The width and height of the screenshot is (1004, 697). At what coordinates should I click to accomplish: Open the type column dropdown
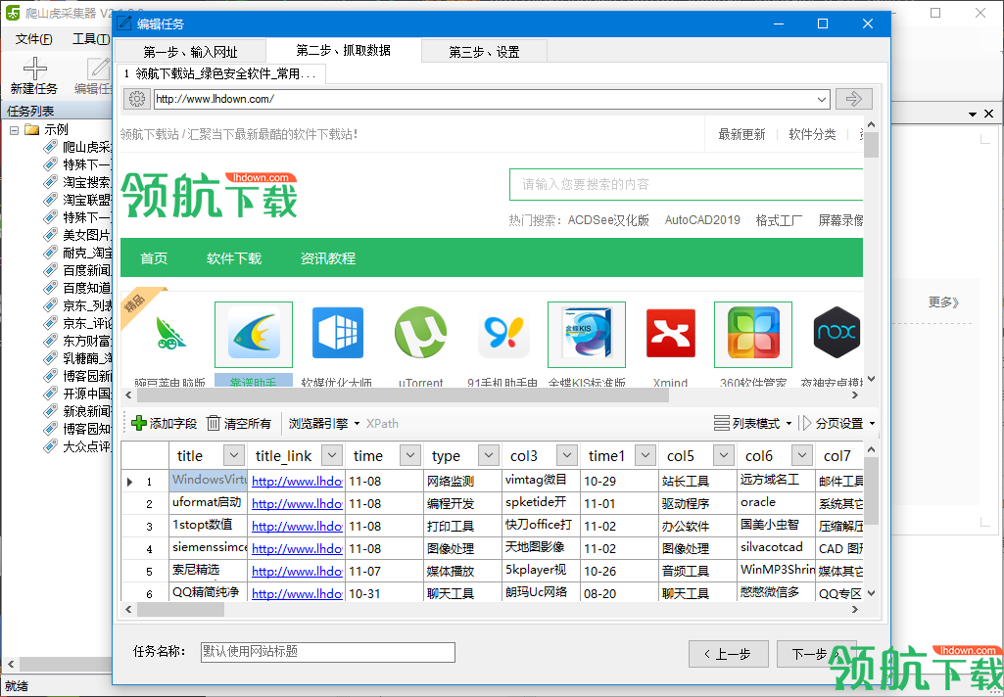[489, 456]
